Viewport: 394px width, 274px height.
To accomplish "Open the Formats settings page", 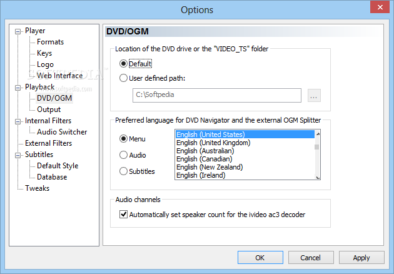I will click(x=50, y=42).
